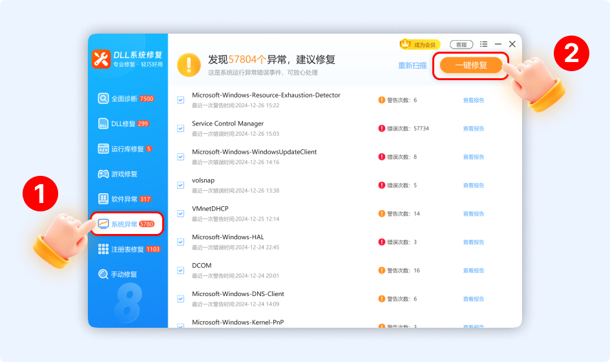Click the crown icon beside 成为会员
This screenshot has height=362, width=610.
point(405,43)
